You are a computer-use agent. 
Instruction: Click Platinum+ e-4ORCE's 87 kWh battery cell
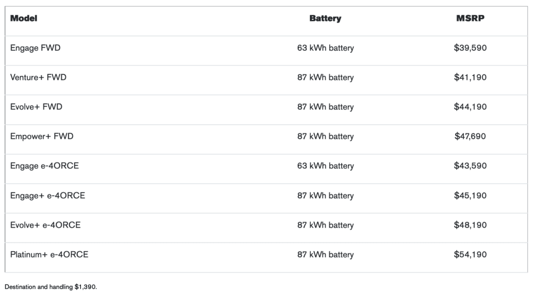click(325, 255)
